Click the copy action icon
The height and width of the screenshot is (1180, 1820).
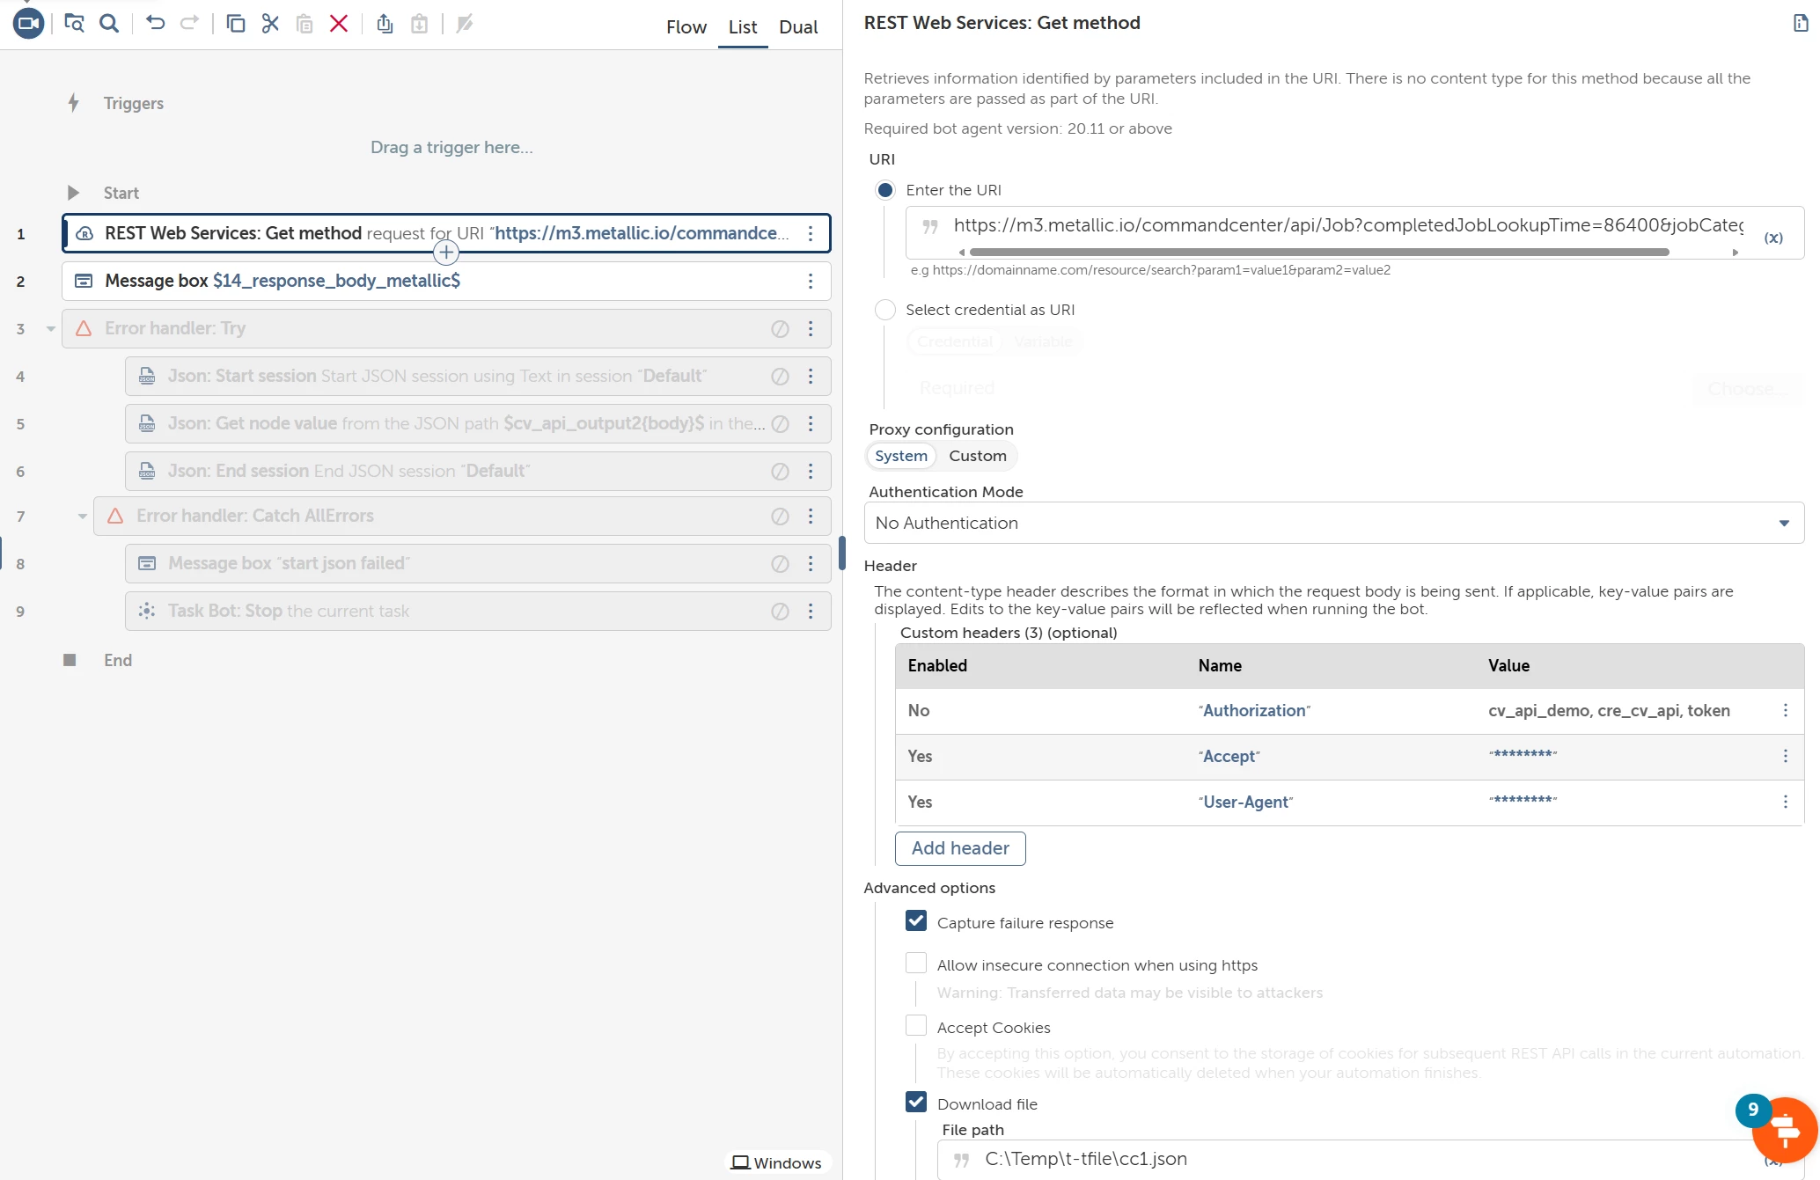click(x=235, y=24)
